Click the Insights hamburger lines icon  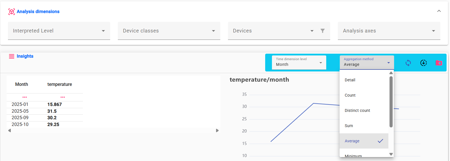click(x=12, y=56)
